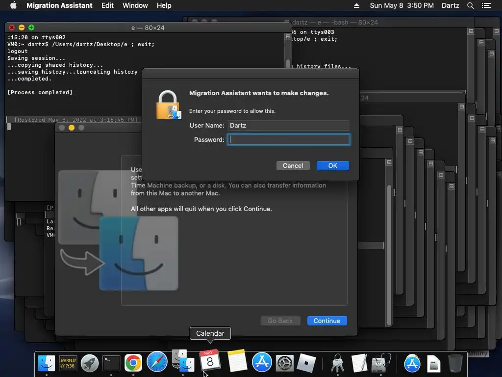The image size is (502, 377).
Task: Open Terminal from the dock
Action: tap(111, 363)
